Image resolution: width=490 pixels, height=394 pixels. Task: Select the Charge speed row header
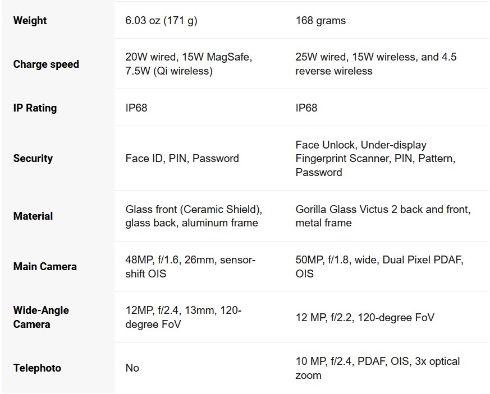tap(46, 64)
